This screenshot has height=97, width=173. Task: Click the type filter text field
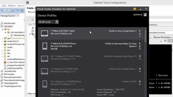pos(32,24)
